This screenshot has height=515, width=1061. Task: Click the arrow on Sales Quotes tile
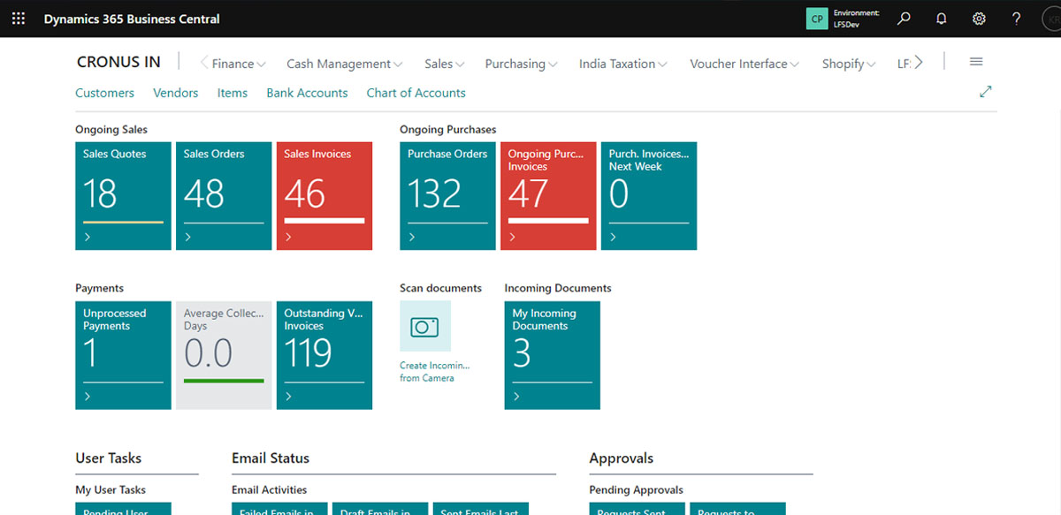coord(88,238)
